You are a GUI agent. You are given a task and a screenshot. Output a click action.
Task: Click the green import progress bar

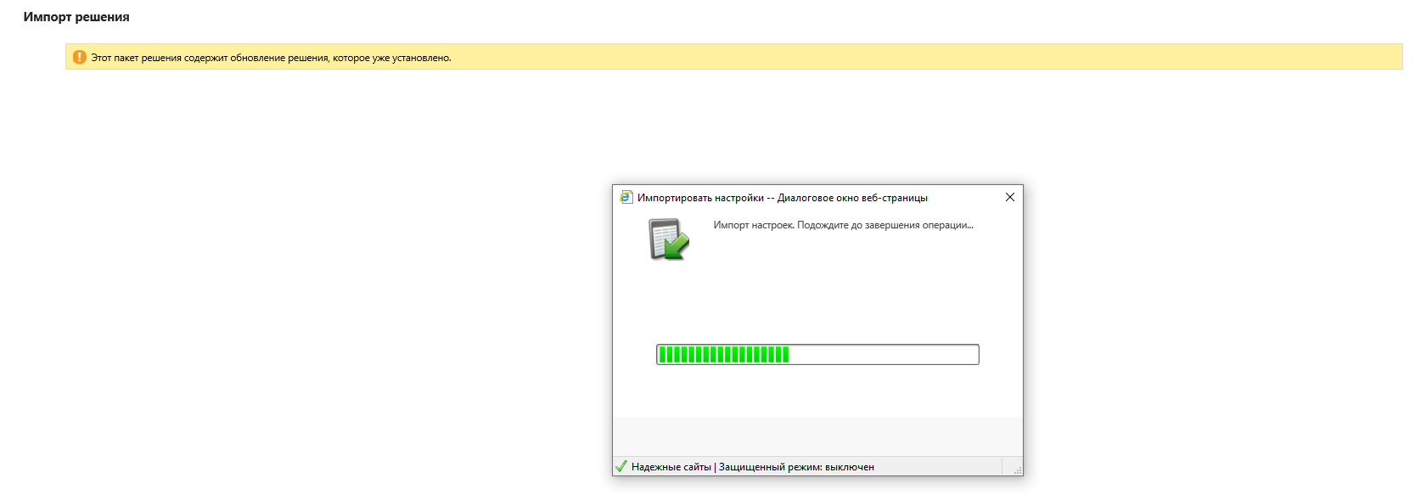[817, 354]
